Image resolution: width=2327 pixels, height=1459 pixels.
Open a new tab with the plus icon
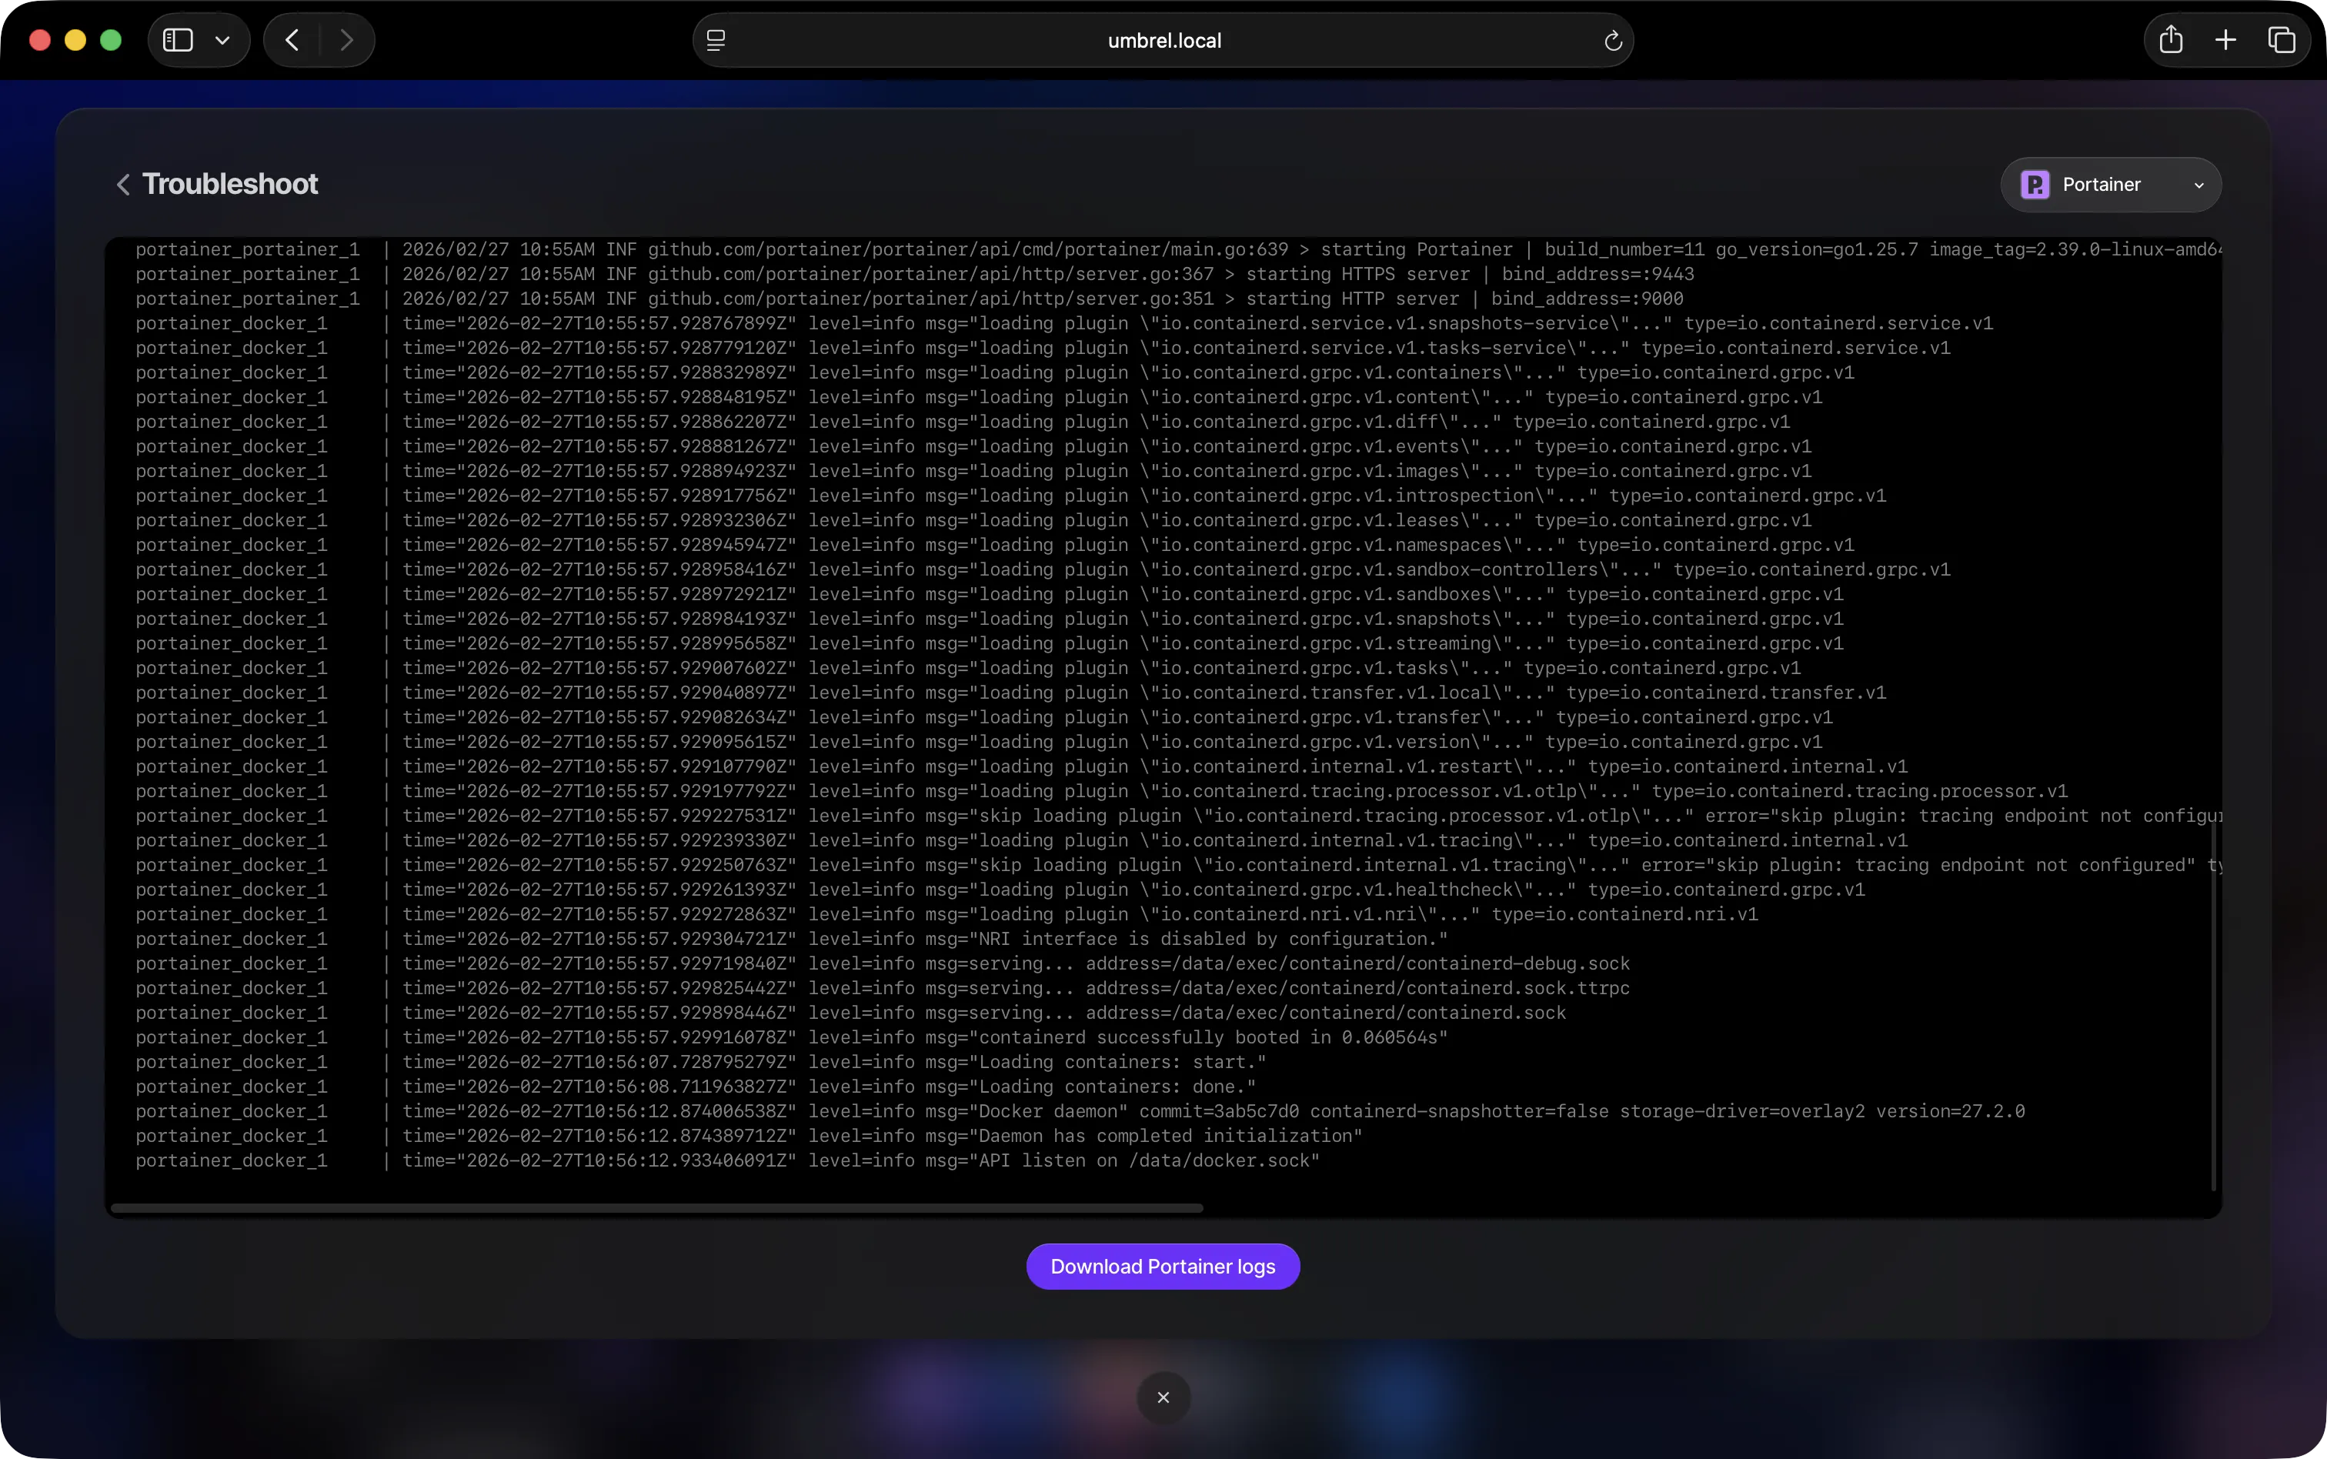(2224, 39)
